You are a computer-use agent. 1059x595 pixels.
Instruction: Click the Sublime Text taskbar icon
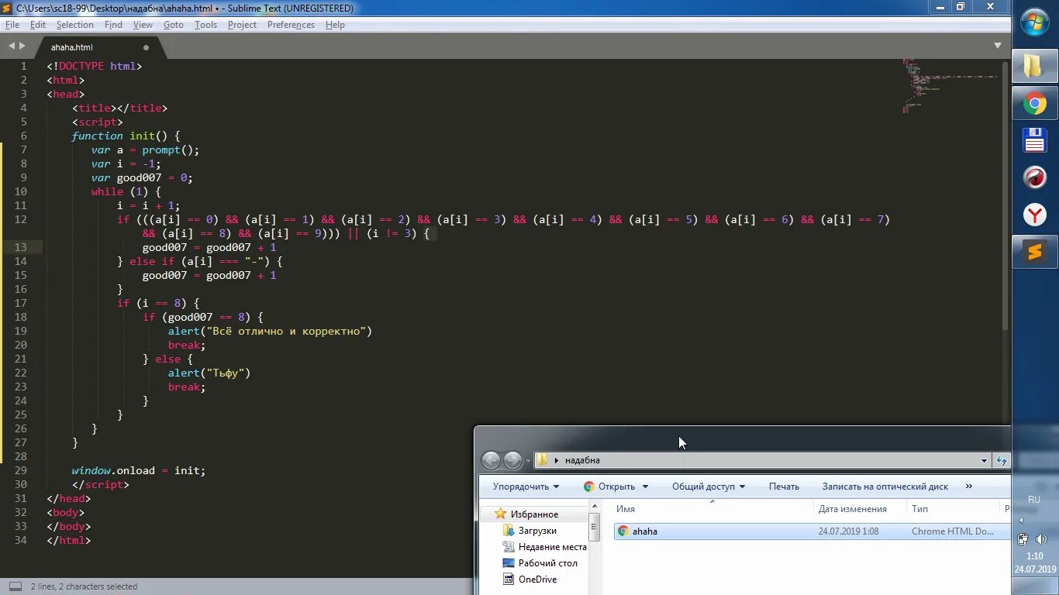coord(1035,252)
